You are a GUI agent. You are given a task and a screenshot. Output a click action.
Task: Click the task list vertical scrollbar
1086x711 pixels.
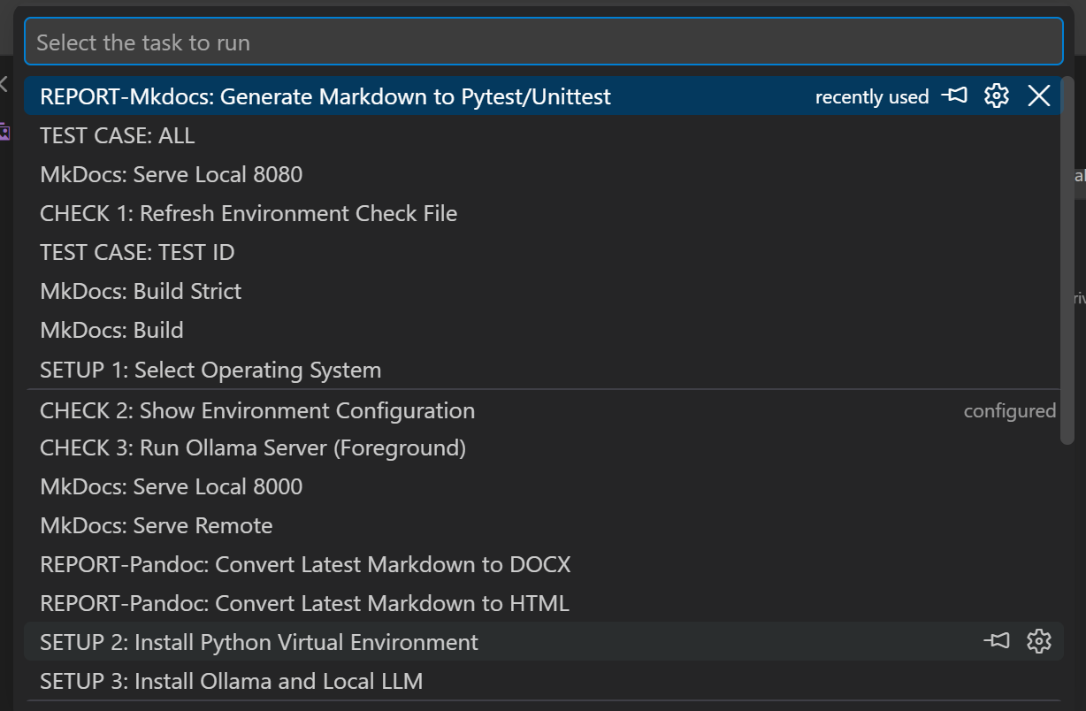click(x=1067, y=260)
